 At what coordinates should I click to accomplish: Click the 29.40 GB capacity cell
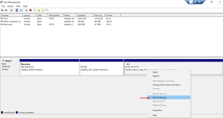coord(82,19)
